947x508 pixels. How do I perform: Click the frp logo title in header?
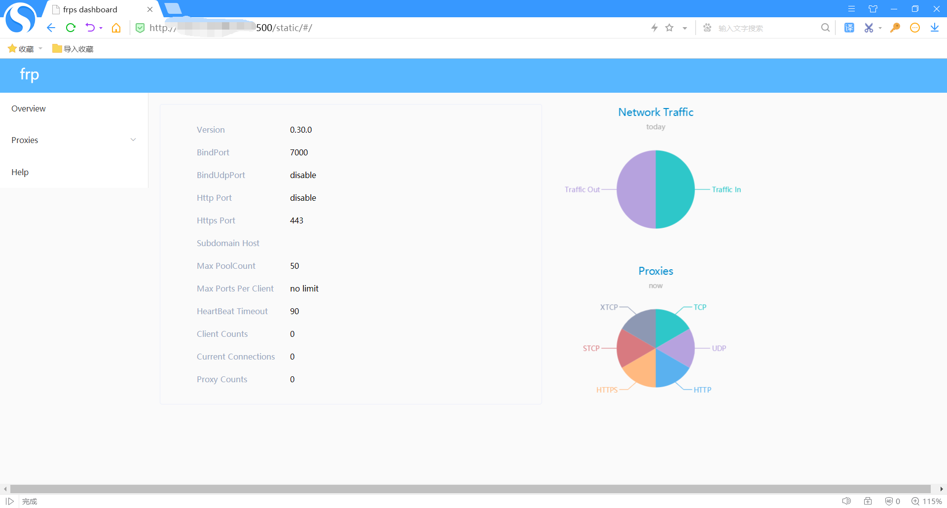pos(30,74)
